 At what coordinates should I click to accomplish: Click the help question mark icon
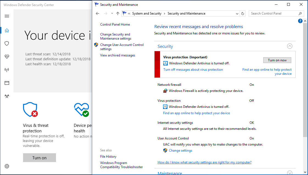coord(300,21)
